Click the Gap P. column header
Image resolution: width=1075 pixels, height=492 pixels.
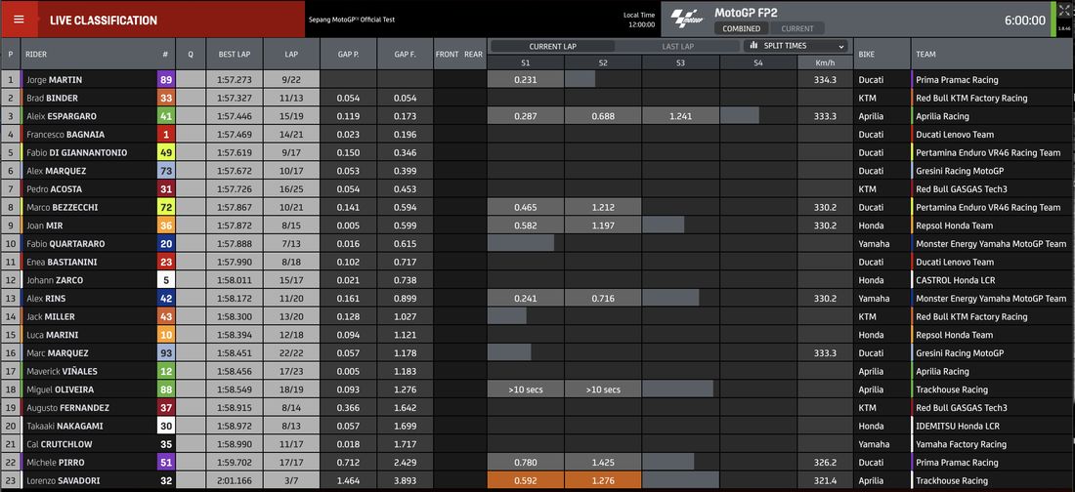pos(348,54)
